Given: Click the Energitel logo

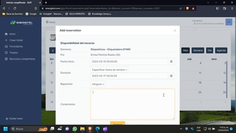Looking at the screenshot, I should (21, 23).
